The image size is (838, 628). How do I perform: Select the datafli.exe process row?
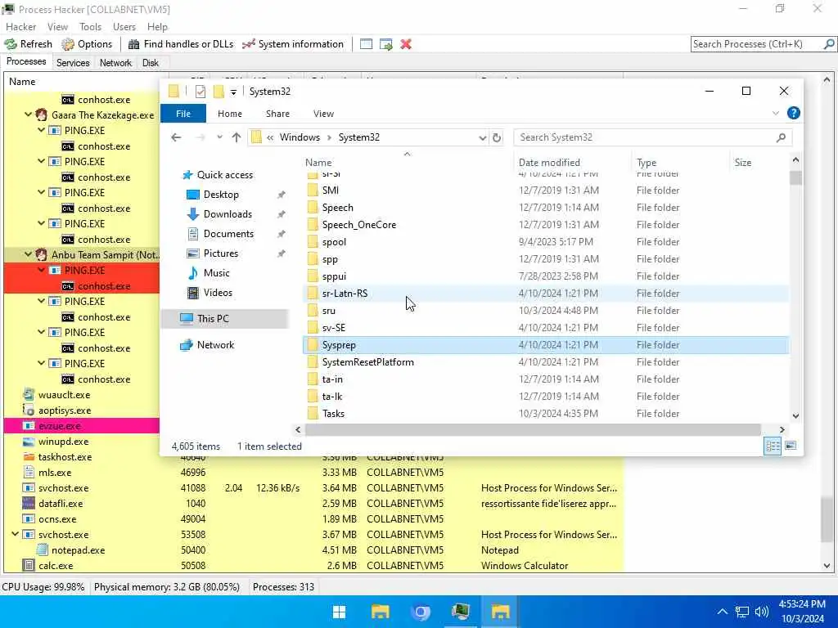[x=313, y=504]
